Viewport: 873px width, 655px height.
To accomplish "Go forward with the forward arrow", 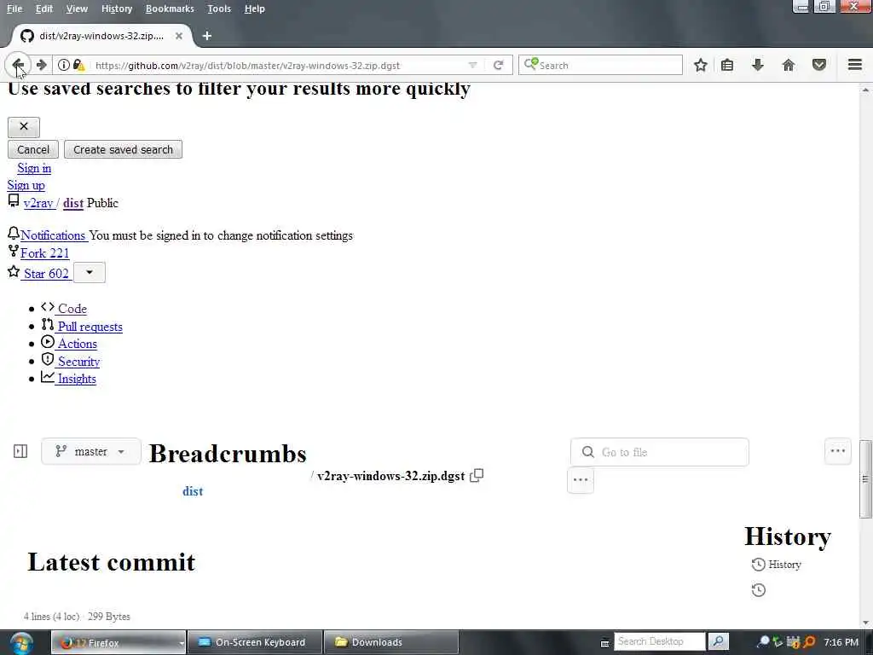I will (41, 65).
